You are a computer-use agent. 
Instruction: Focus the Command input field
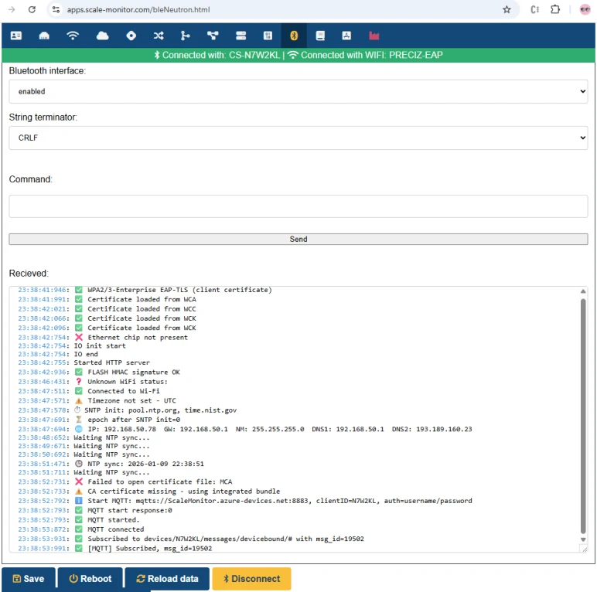[x=298, y=206]
